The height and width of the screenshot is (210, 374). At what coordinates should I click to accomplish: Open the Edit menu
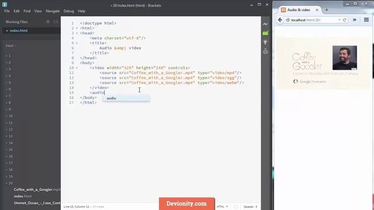click(x=16, y=11)
